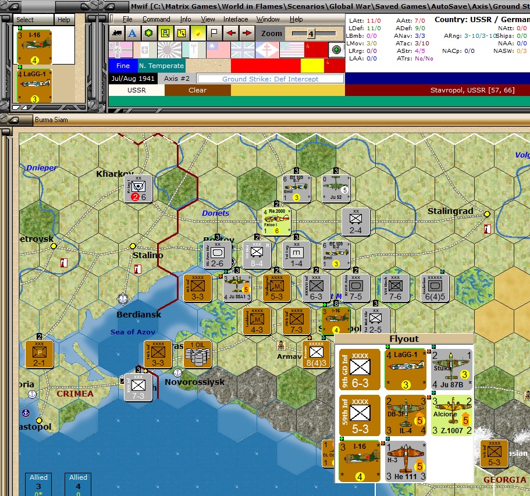Click the 9th GD Inf 6-3 unit in Flyout
This screenshot has width=530, height=496.
[360, 370]
